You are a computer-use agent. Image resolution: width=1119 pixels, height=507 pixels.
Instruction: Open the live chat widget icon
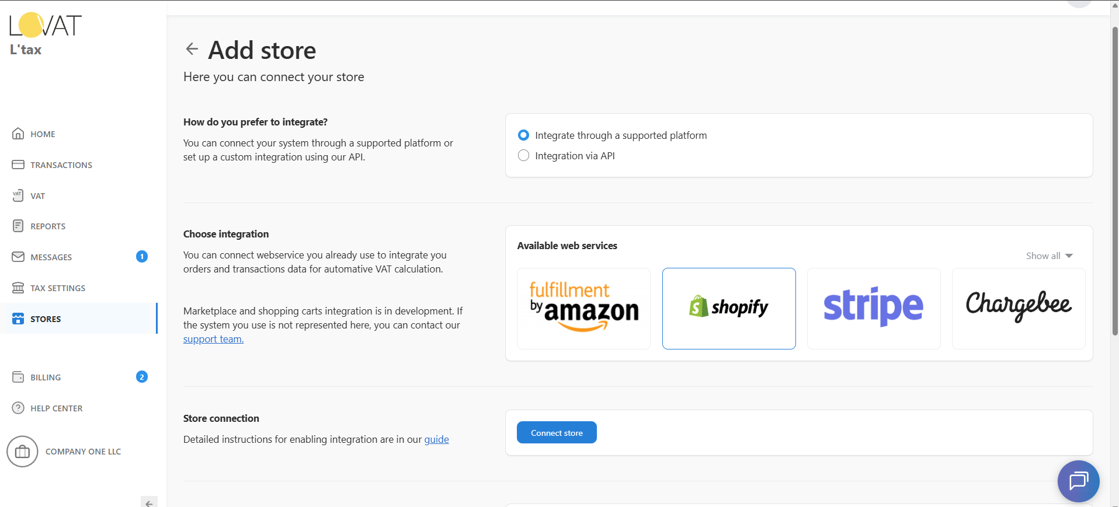[x=1078, y=481]
